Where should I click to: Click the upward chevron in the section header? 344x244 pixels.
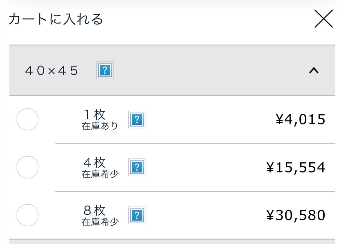pyautogui.click(x=314, y=70)
